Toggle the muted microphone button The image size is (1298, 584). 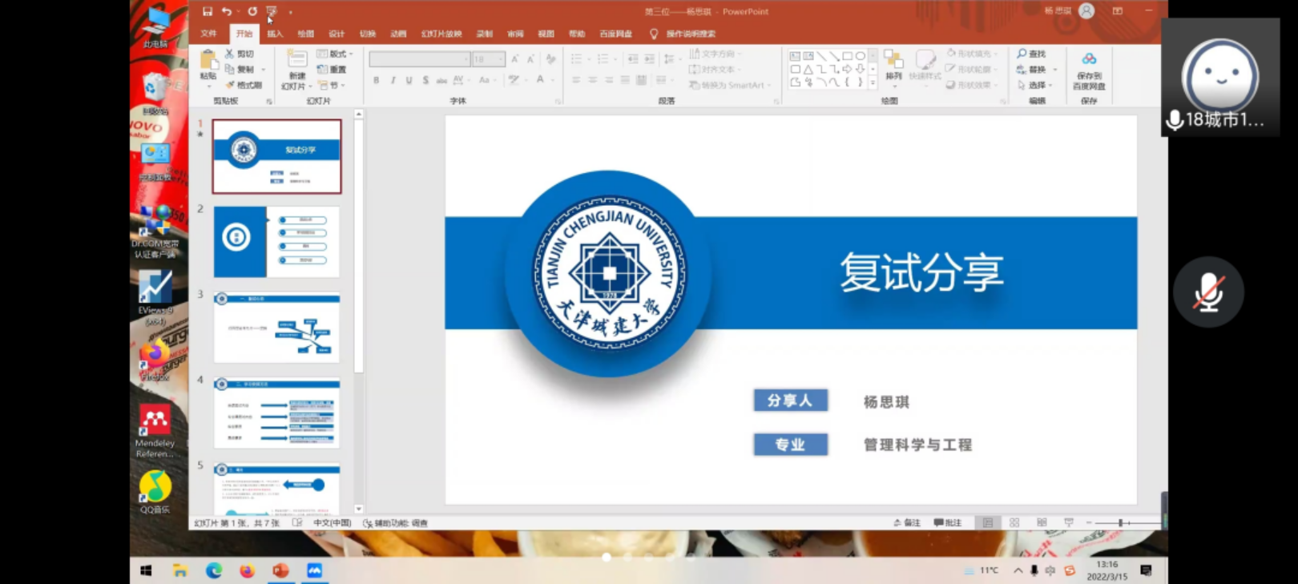pos(1208,292)
